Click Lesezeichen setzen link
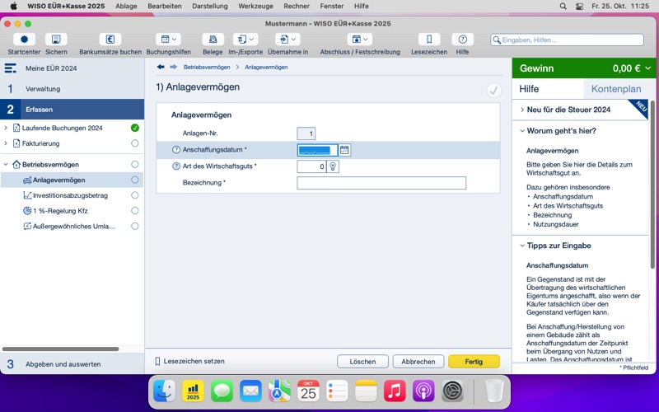Screen dimensions: 659x412 click(189, 361)
